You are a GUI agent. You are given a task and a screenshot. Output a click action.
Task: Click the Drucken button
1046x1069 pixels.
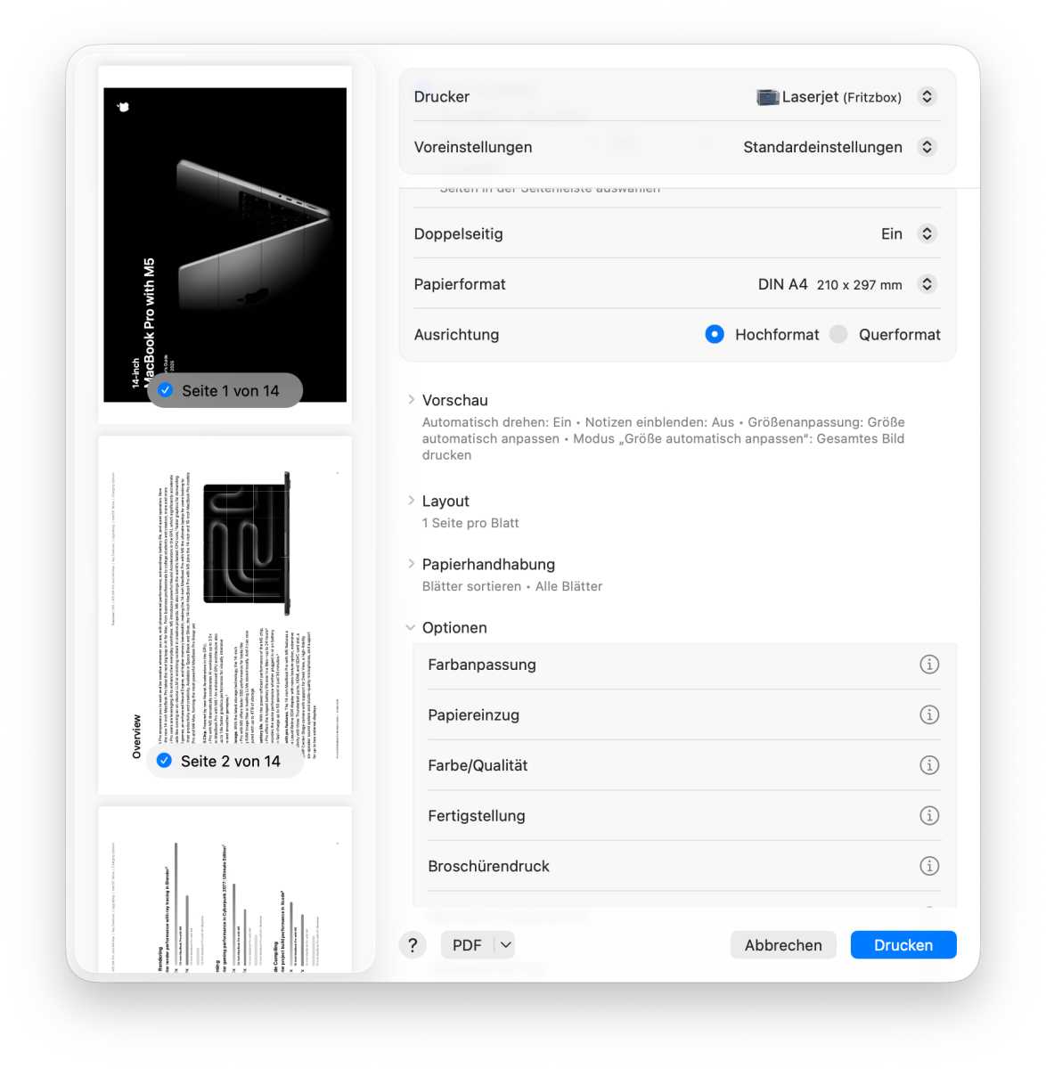point(903,944)
